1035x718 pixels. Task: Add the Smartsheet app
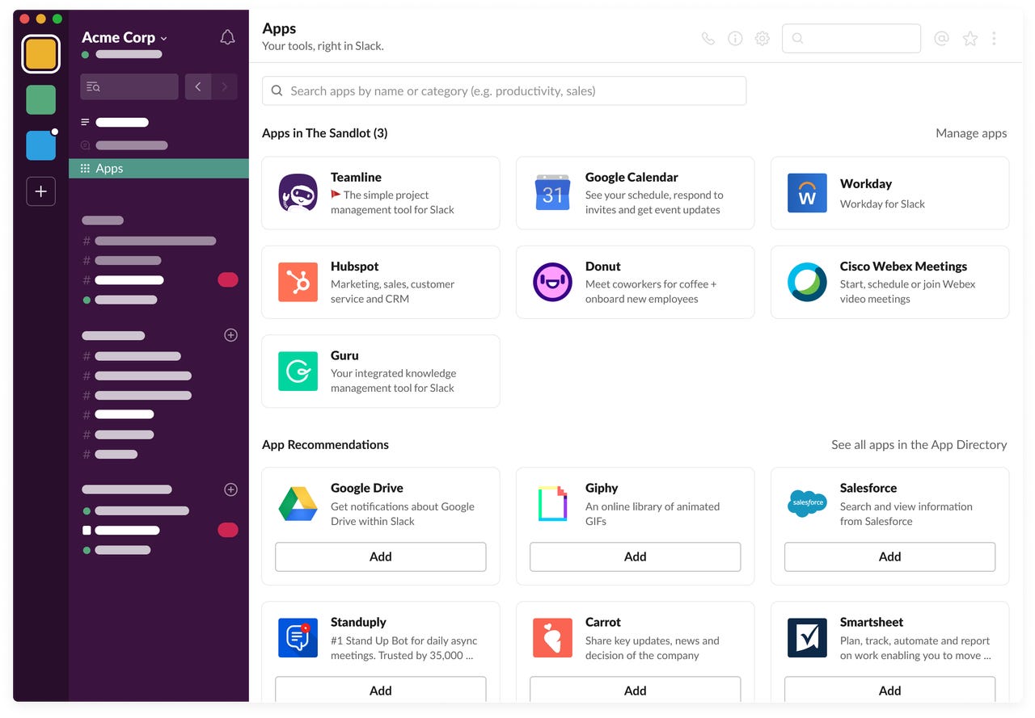coord(890,690)
